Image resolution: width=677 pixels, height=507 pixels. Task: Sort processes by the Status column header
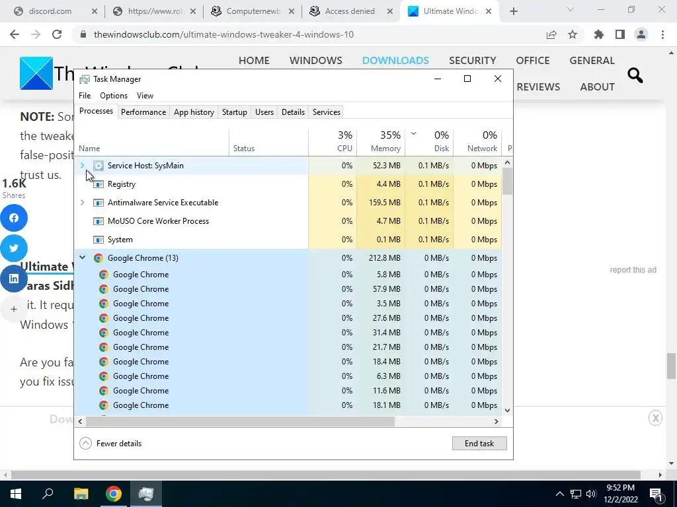pyautogui.click(x=268, y=142)
